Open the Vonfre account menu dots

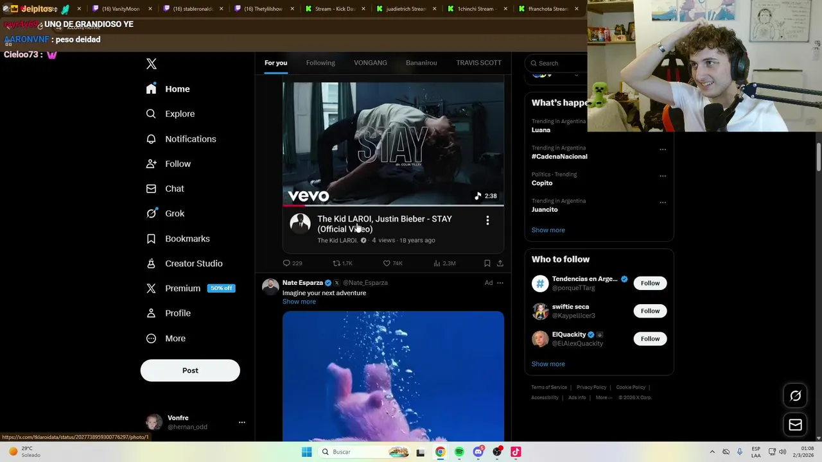point(242,422)
